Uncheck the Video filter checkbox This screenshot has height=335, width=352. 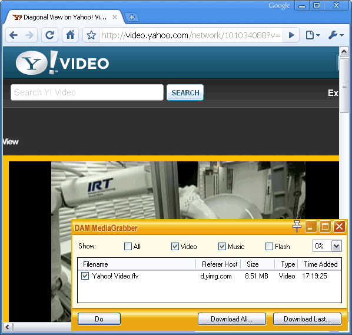(175, 246)
